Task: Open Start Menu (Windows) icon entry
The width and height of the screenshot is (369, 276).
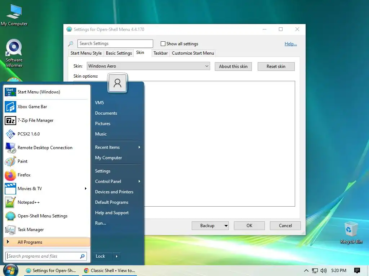Action: (x=10, y=92)
